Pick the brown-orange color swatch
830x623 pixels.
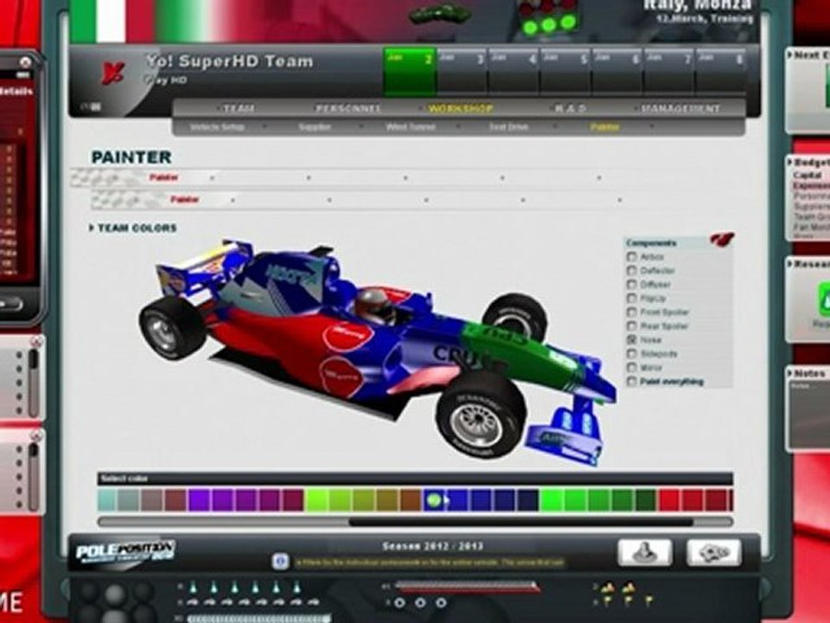pyautogui.click(x=411, y=501)
